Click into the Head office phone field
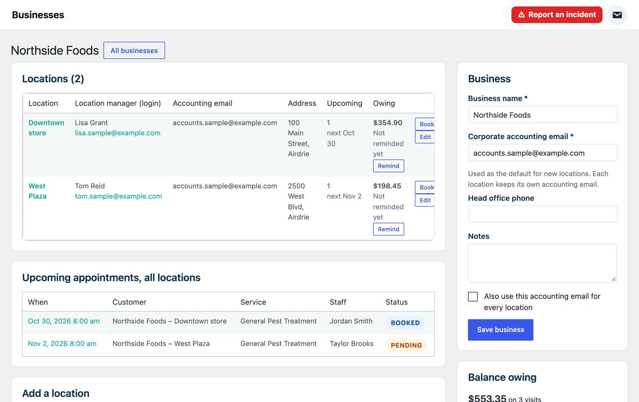 (x=542, y=214)
